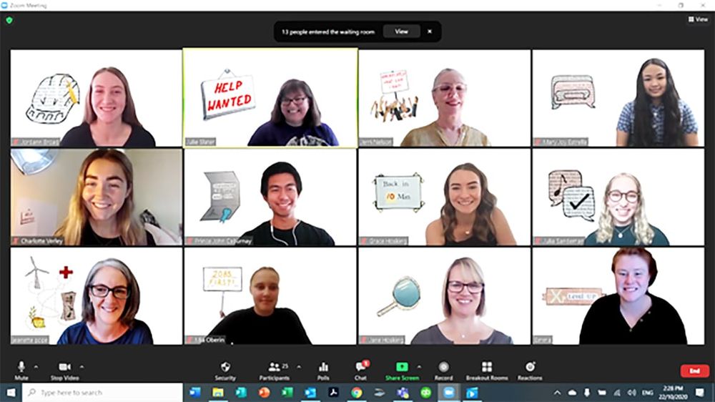Mute the microphone
The width and height of the screenshot is (715, 402).
21,371
